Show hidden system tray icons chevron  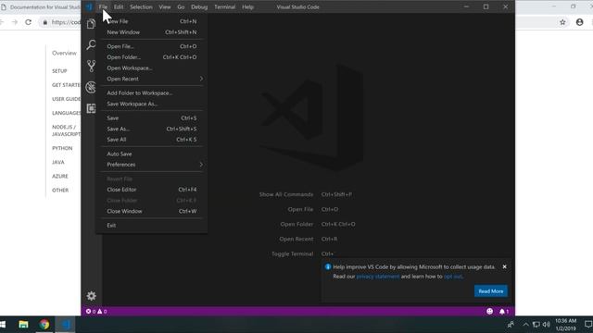tap(525, 325)
